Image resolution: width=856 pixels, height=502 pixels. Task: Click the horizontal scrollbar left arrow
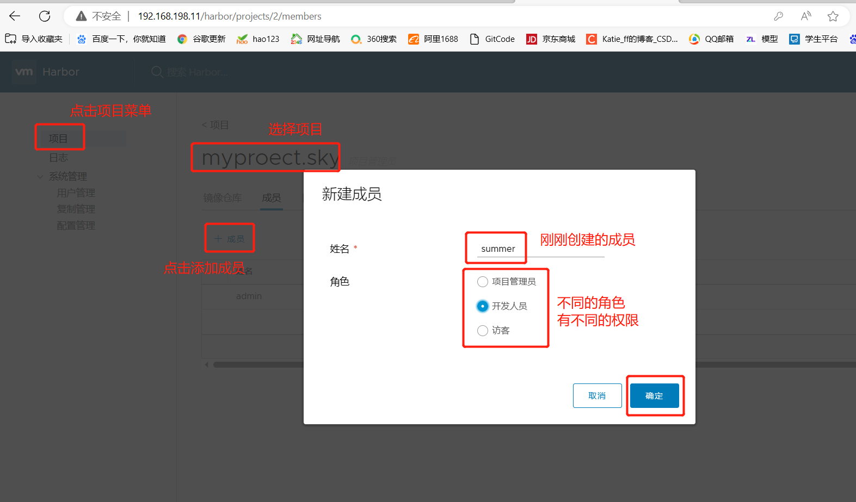pyautogui.click(x=207, y=364)
